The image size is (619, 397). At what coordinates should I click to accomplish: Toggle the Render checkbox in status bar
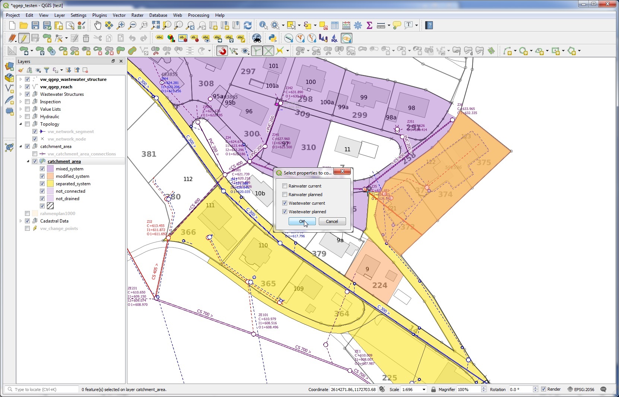(x=543, y=389)
